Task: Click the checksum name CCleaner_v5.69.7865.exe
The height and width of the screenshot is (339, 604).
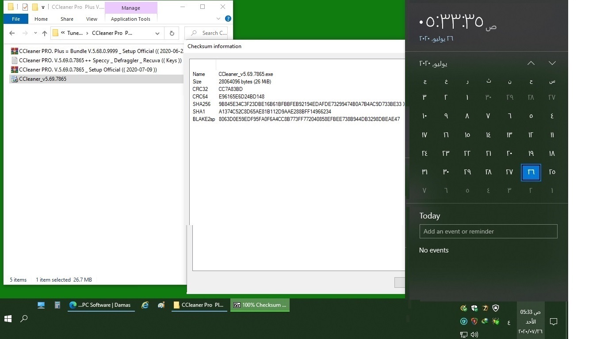Action: [246, 74]
